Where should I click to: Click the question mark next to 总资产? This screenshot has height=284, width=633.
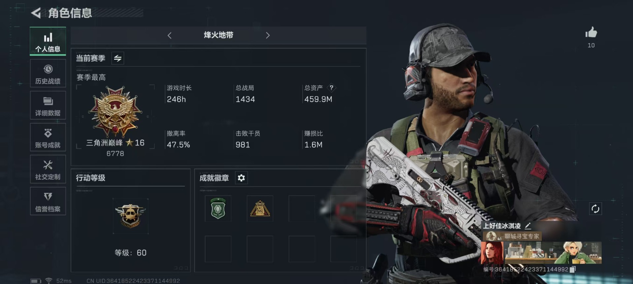coord(332,88)
